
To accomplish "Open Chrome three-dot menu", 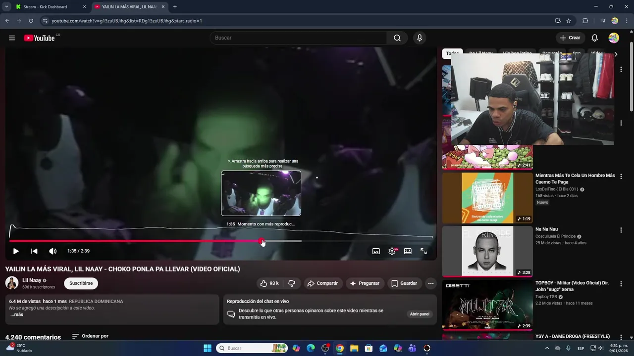I will tap(627, 21).
